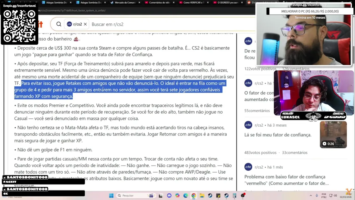This screenshot has height=200, width=355.
Task: Click the '126 comentários' count
Action: [296, 69]
